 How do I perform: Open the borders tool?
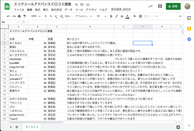click(x=140, y=16)
